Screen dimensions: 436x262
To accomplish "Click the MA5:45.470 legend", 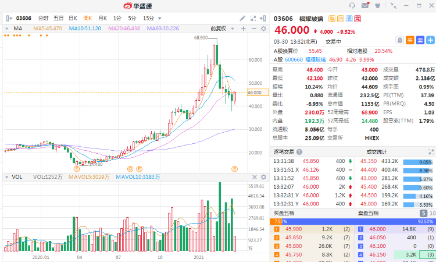I will pos(48,29).
